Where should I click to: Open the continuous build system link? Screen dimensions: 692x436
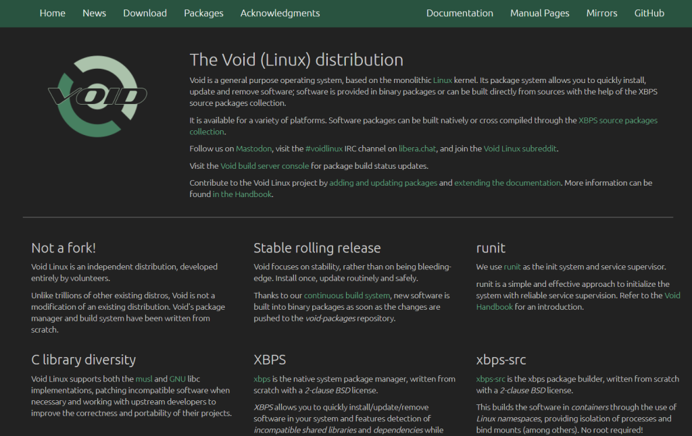click(x=347, y=296)
